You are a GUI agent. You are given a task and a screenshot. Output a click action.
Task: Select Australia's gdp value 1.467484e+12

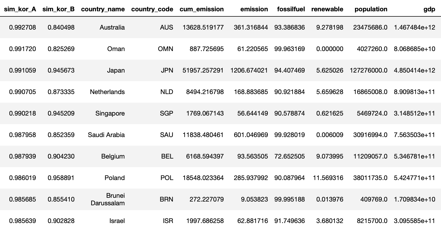[x=414, y=27]
